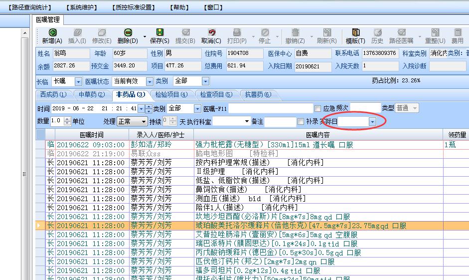This screenshot has height=280, width=469.
Task: Adjust the 时间 time spinner arrows
Action: [149, 109]
